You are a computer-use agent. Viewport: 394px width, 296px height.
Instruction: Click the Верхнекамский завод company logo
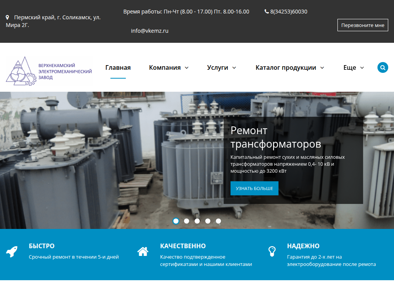pyautogui.click(x=49, y=71)
